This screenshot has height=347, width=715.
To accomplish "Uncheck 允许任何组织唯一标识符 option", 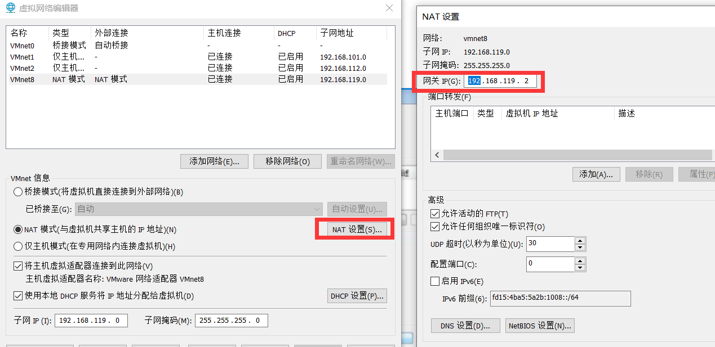I will 434,227.
